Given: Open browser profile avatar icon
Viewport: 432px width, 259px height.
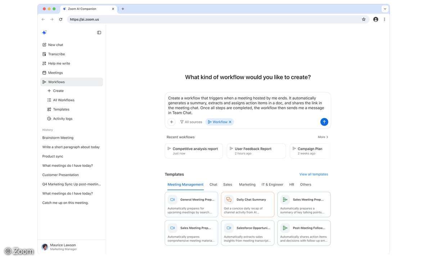Looking at the screenshot, I should click(x=375, y=19).
